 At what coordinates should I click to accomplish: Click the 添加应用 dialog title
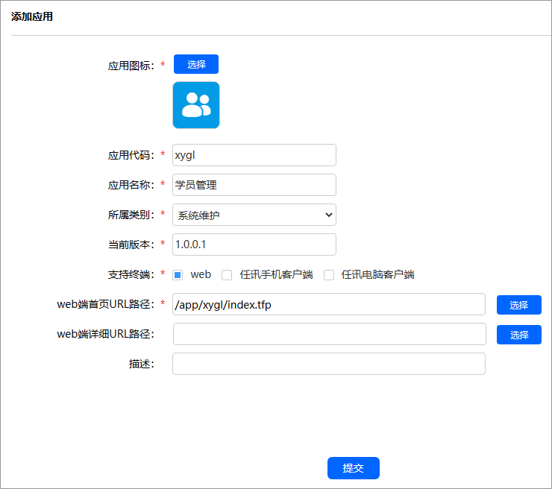click(x=32, y=16)
